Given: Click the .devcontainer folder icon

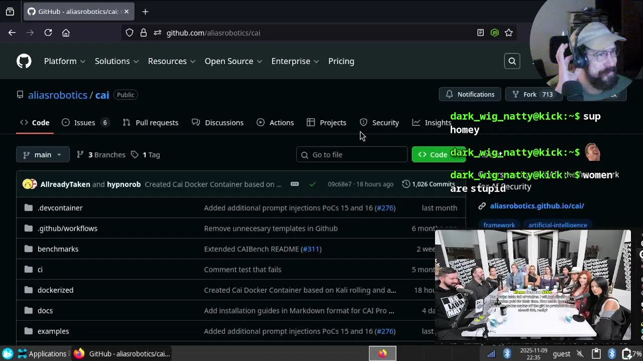Looking at the screenshot, I should point(29,208).
